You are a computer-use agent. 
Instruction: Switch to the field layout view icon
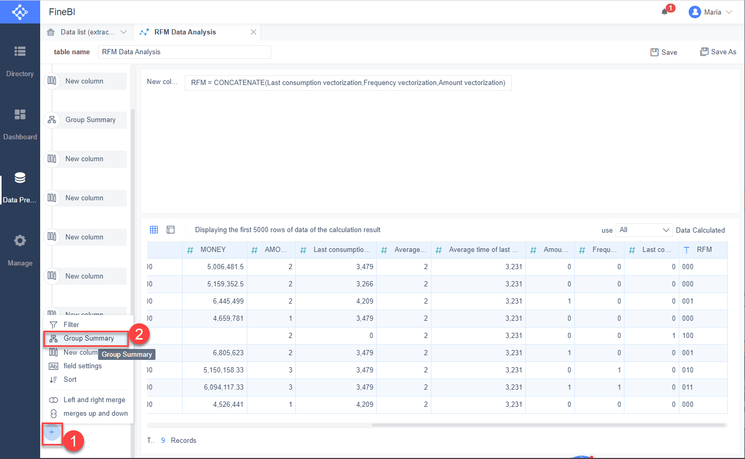click(171, 229)
